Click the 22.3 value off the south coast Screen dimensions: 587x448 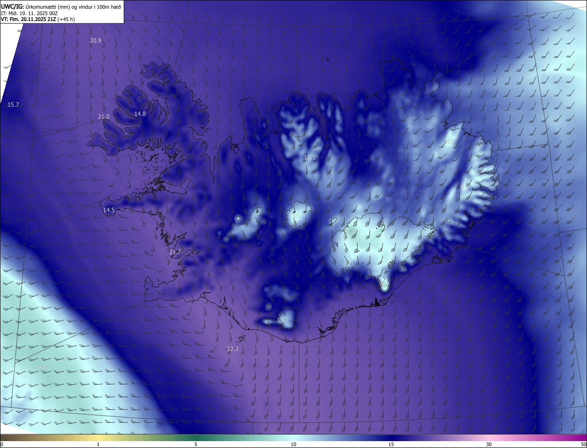pyautogui.click(x=233, y=349)
